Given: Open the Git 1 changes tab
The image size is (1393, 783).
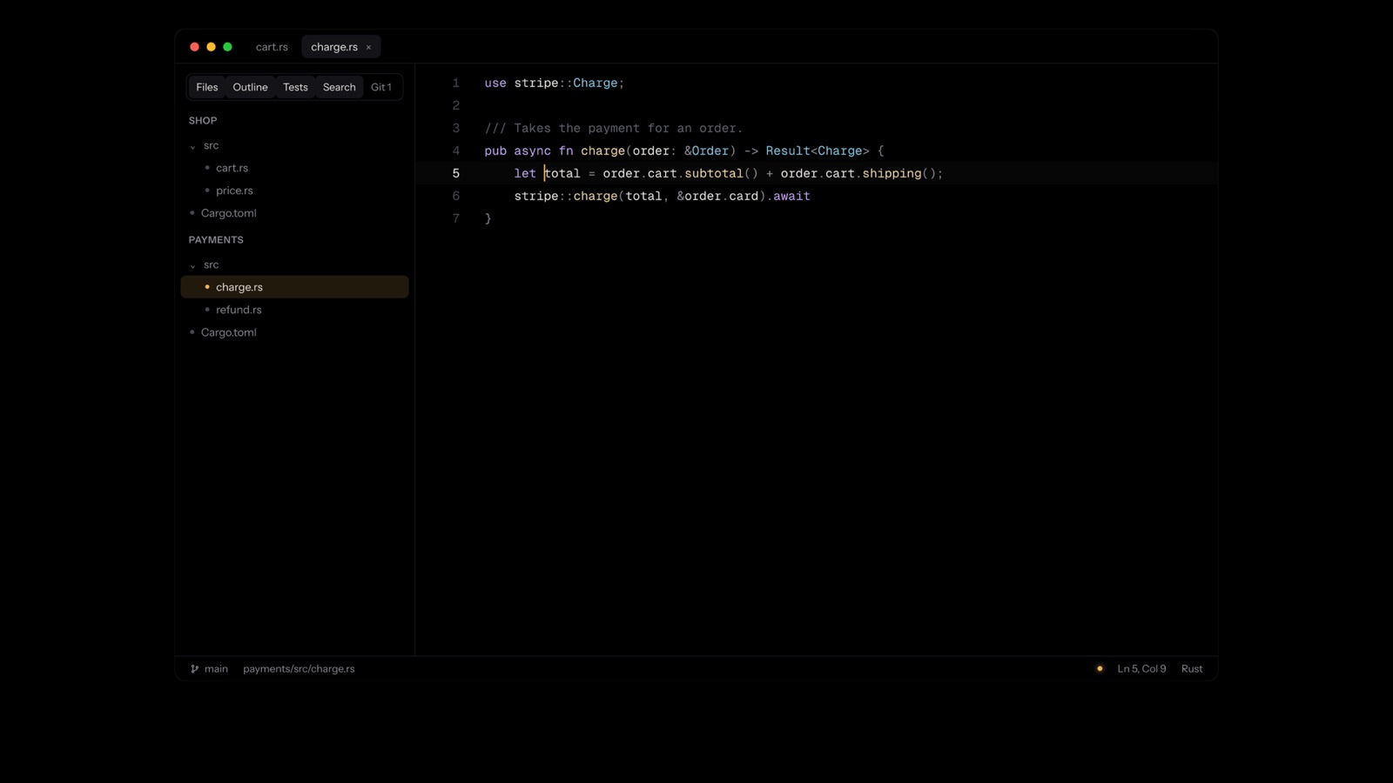Looking at the screenshot, I should point(381,87).
